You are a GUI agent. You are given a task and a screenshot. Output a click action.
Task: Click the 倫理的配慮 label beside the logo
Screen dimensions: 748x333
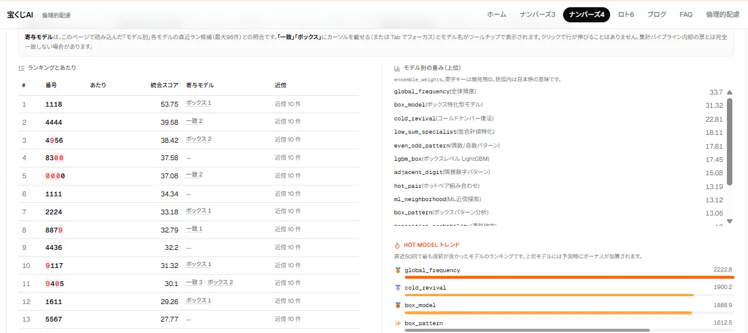pos(55,15)
